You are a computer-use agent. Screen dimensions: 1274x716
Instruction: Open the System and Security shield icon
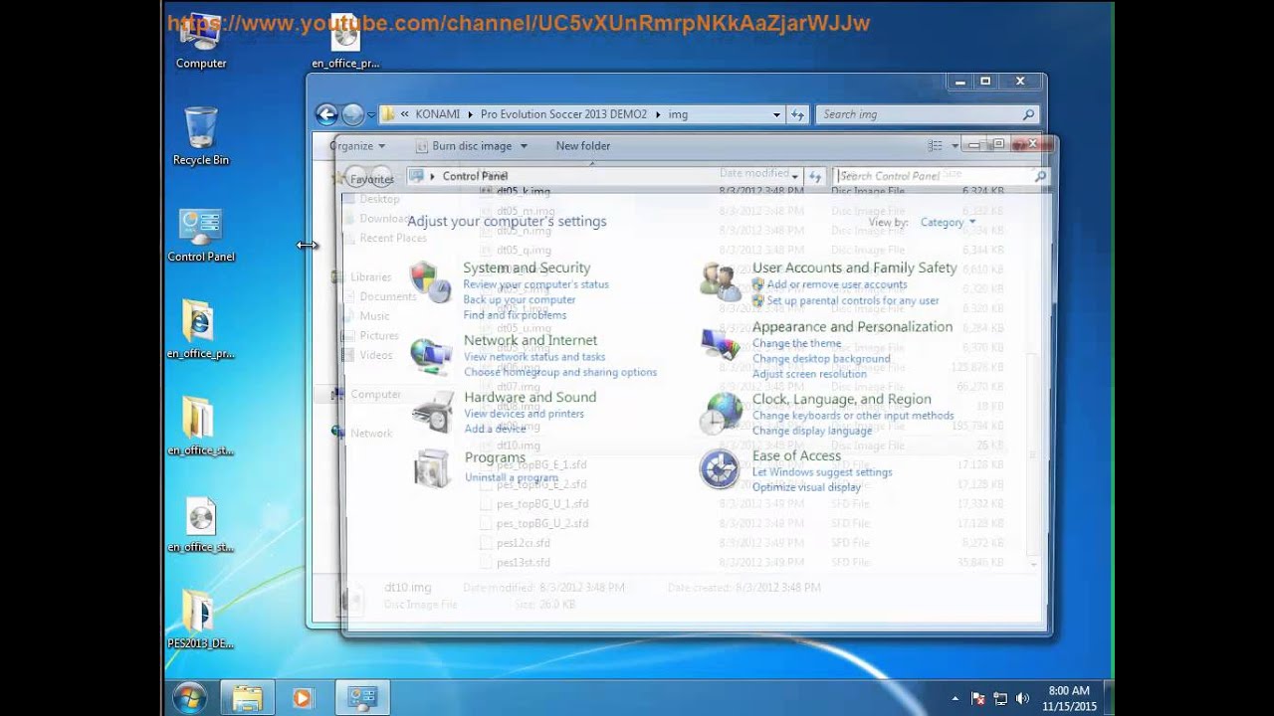tap(430, 282)
